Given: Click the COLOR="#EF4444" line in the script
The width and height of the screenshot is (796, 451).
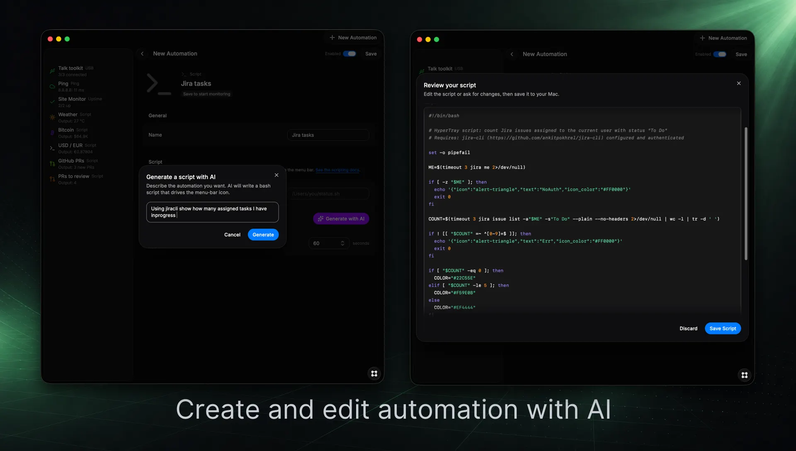Looking at the screenshot, I should (x=454, y=308).
